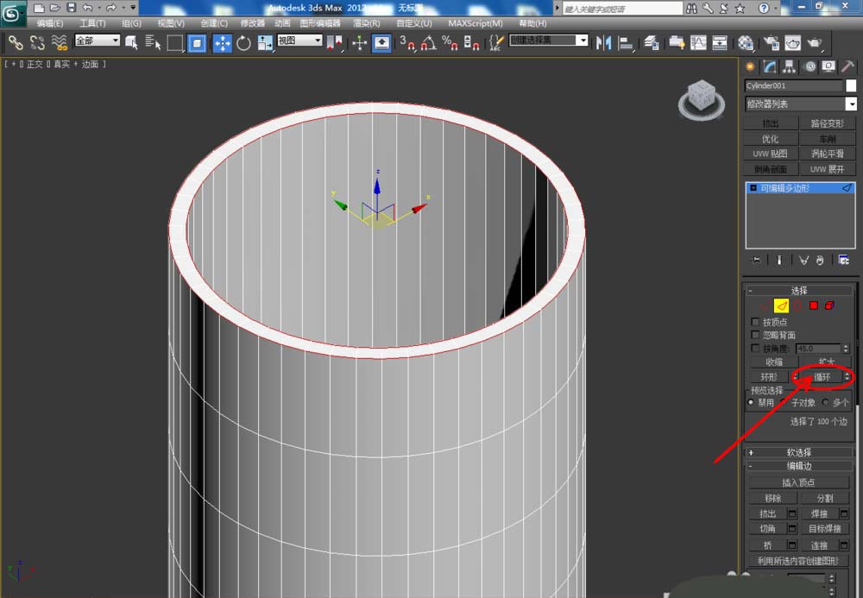863x598 pixels.
Task: Open the Utilities hammer panel
Action: (847, 66)
